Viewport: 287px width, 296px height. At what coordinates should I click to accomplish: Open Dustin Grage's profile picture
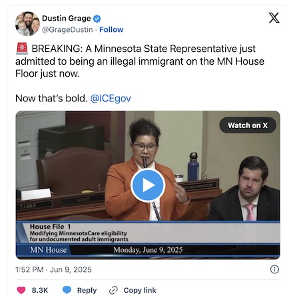(x=27, y=24)
